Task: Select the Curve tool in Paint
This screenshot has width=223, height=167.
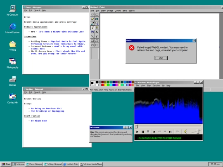Action: point(97,36)
